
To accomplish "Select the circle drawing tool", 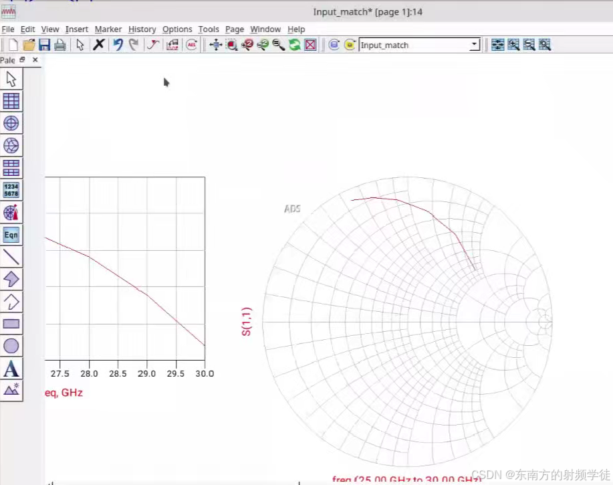I will point(11,346).
